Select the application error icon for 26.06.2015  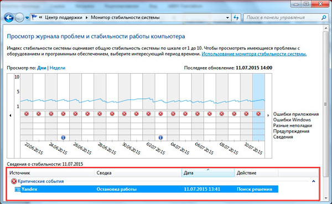tap(75, 114)
